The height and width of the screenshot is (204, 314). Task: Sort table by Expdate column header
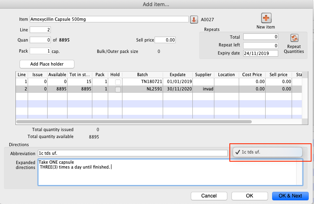pos(177,75)
